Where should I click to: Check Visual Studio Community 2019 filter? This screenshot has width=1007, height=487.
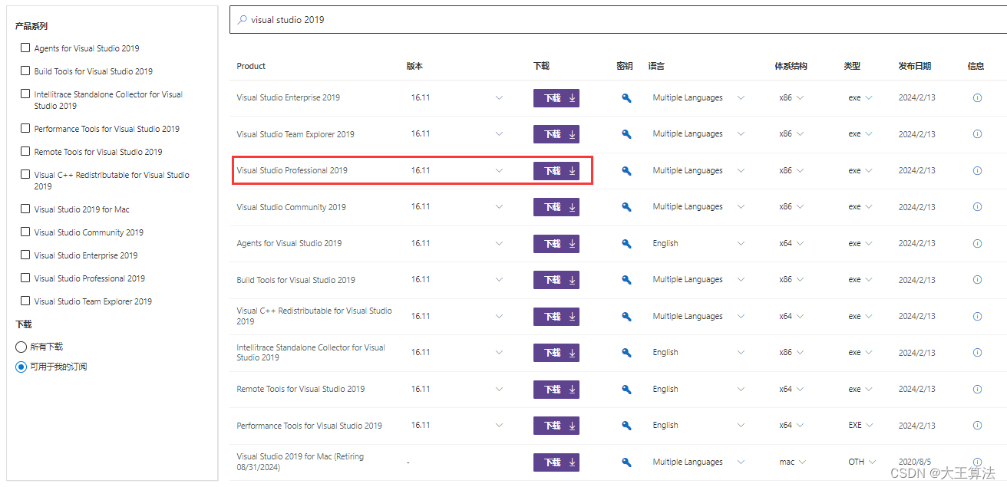pyautogui.click(x=26, y=232)
